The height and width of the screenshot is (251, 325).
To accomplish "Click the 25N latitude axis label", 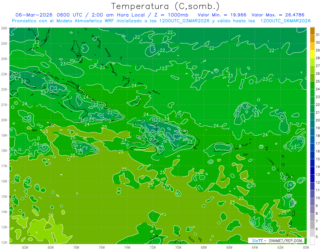I will click(x=4, y=43).
